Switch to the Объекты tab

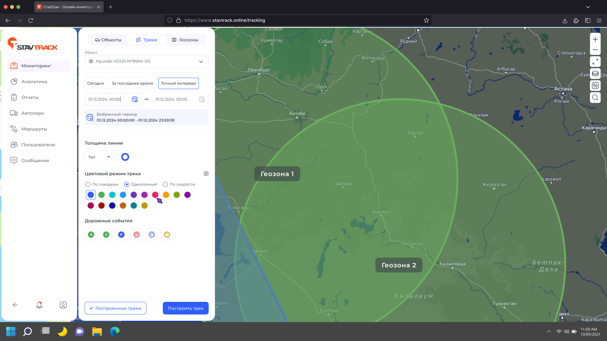click(x=108, y=40)
